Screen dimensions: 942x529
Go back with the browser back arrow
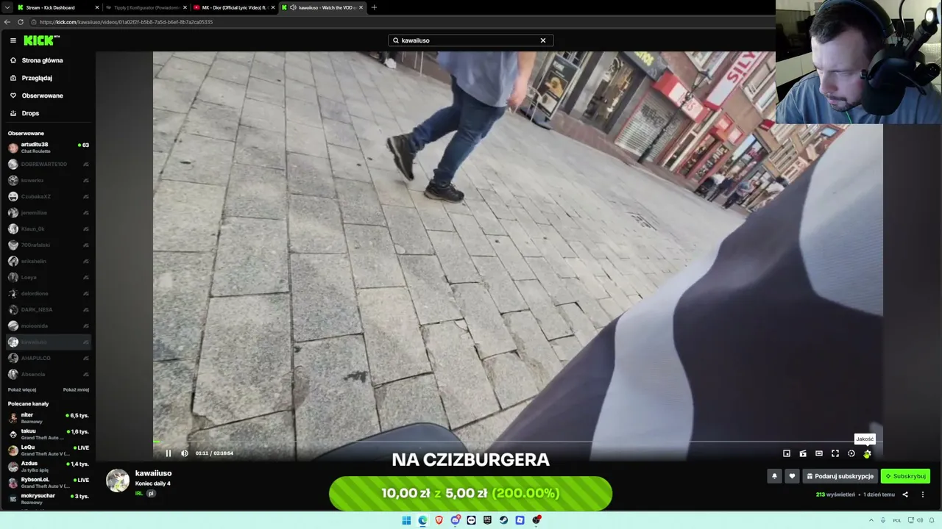click(7, 22)
